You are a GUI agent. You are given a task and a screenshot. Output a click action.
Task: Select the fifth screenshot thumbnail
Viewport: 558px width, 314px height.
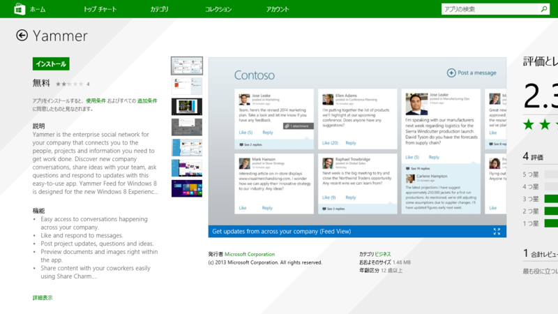[187, 147]
